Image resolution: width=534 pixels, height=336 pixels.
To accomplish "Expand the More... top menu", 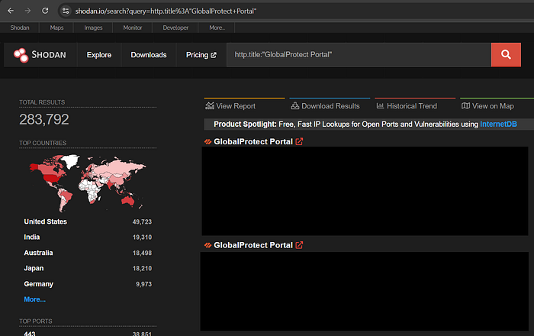I will point(217,27).
